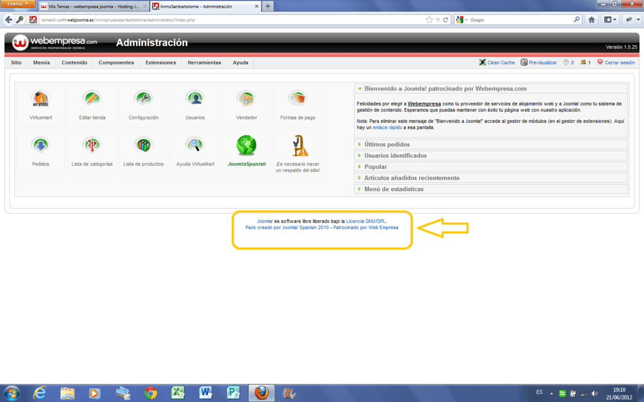Click the logged-in users count icon
The height and width of the screenshot is (402, 644).
pyautogui.click(x=583, y=63)
